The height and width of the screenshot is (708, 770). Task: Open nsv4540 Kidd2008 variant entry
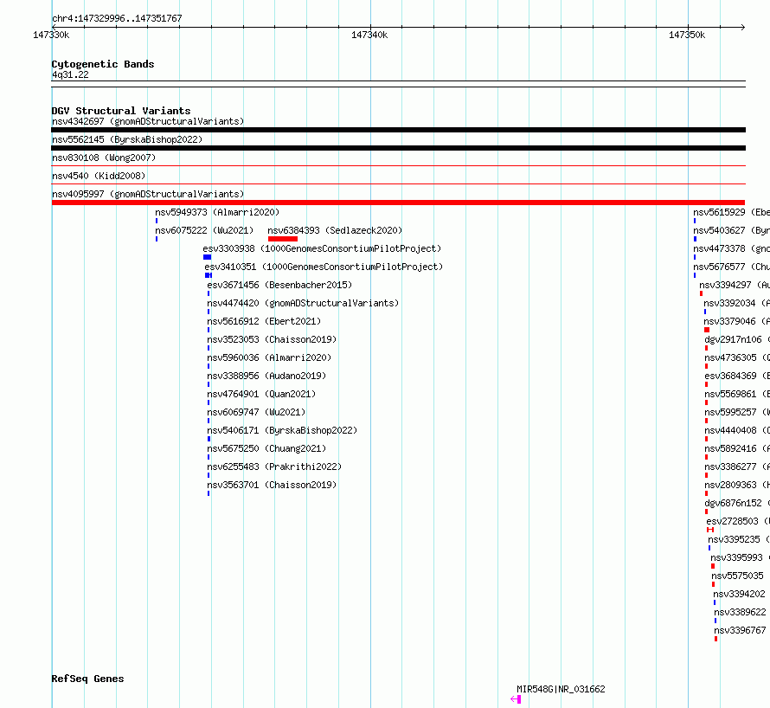tap(99, 176)
